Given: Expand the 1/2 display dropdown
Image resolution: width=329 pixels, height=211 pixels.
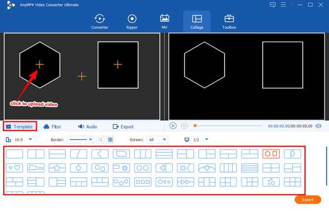Looking at the screenshot, I should pos(207,139).
